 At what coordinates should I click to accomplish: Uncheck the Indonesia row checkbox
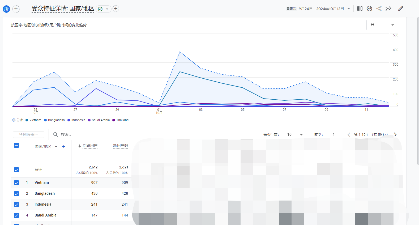point(16,205)
